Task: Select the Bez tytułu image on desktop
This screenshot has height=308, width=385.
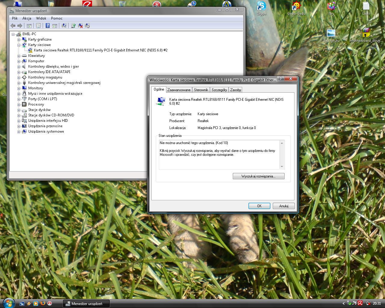Action: coord(331,35)
